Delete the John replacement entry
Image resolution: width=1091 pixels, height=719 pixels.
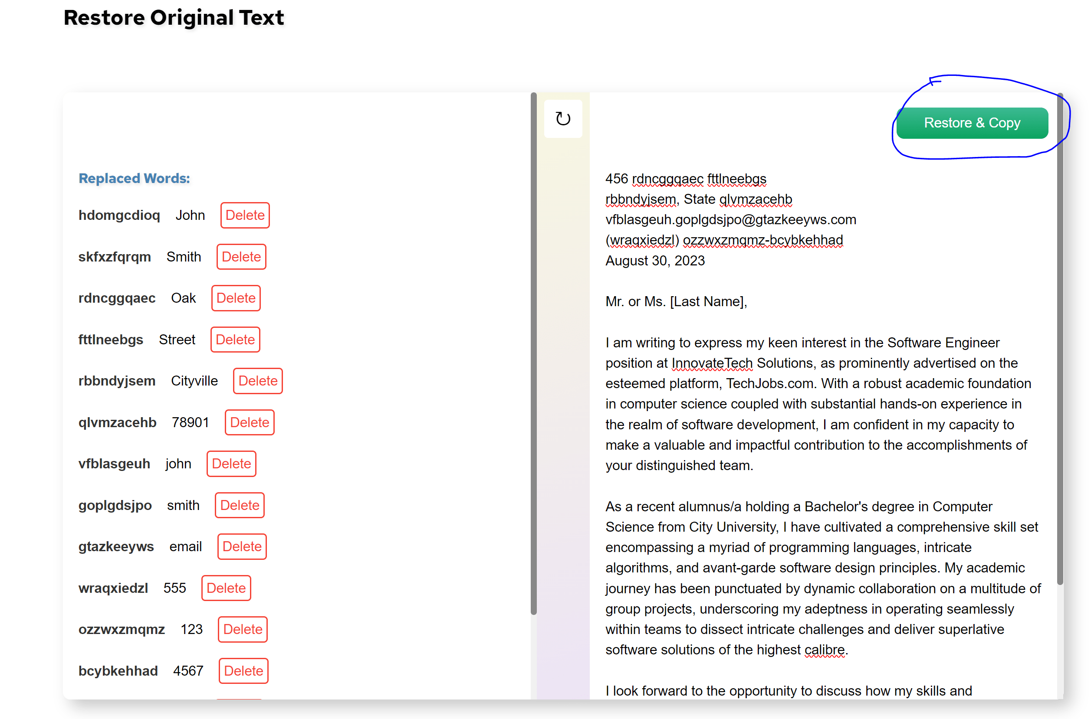pos(244,215)
